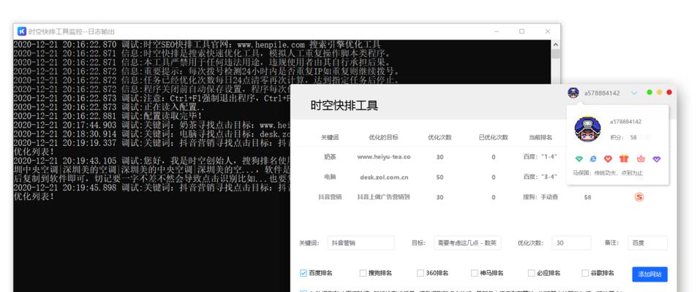Click the blue IE browser icon
Image resolution: width=697 pixels, height=292 pixels.
593,159
